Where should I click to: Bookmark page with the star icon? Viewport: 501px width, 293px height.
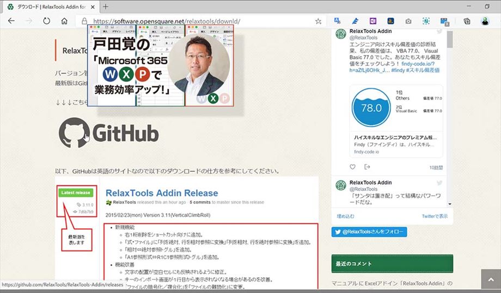pyautogui.click(x=318, y=21)
